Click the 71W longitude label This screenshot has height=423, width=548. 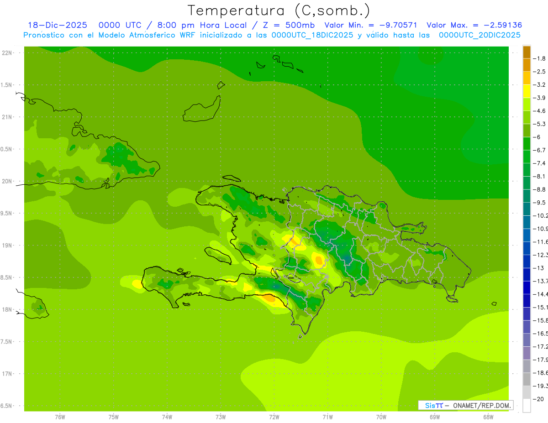pos(327,417)
